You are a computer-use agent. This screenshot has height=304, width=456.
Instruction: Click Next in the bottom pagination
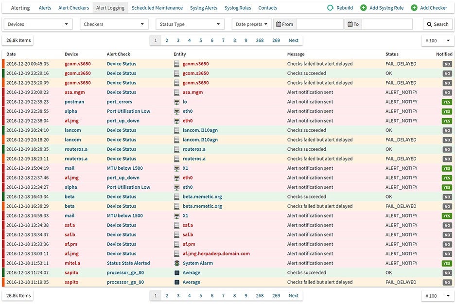click(x=294, y=296)
